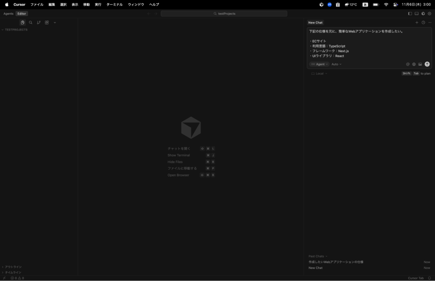Click Cursor Tab in status bar
Viewport: 435px width, 281px height.
coord(415,278)
